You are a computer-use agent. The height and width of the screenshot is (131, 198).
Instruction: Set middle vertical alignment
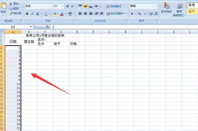(x=85, y=6)
